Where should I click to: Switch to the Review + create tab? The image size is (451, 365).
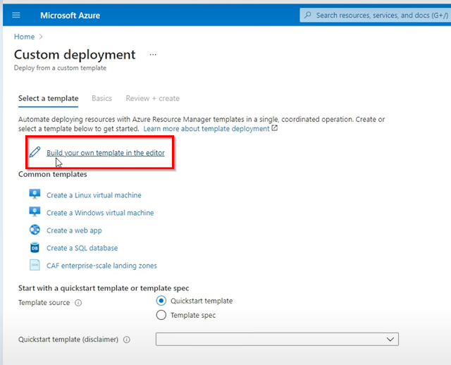point(153,99)
